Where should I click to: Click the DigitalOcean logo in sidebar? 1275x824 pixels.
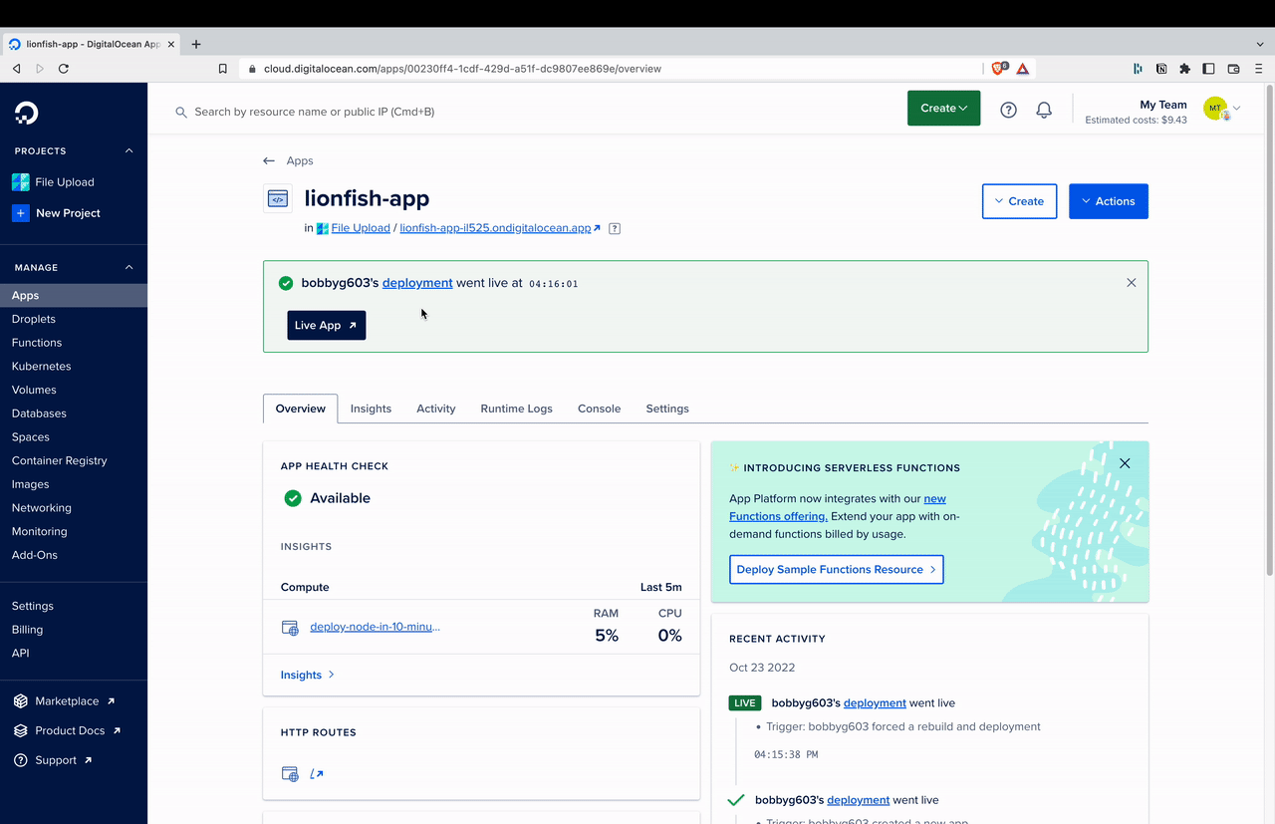27,113
